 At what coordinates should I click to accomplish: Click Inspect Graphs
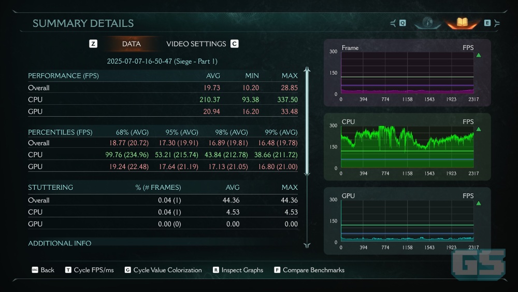pyautogui.click(x=242, y=270)
